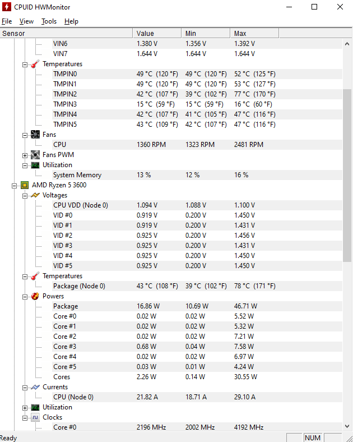Image resolution: width=353 pixels, height=442 pixels.
Task: Collapse the motherboard Temperatures group
Action: (x=25, y=65)
